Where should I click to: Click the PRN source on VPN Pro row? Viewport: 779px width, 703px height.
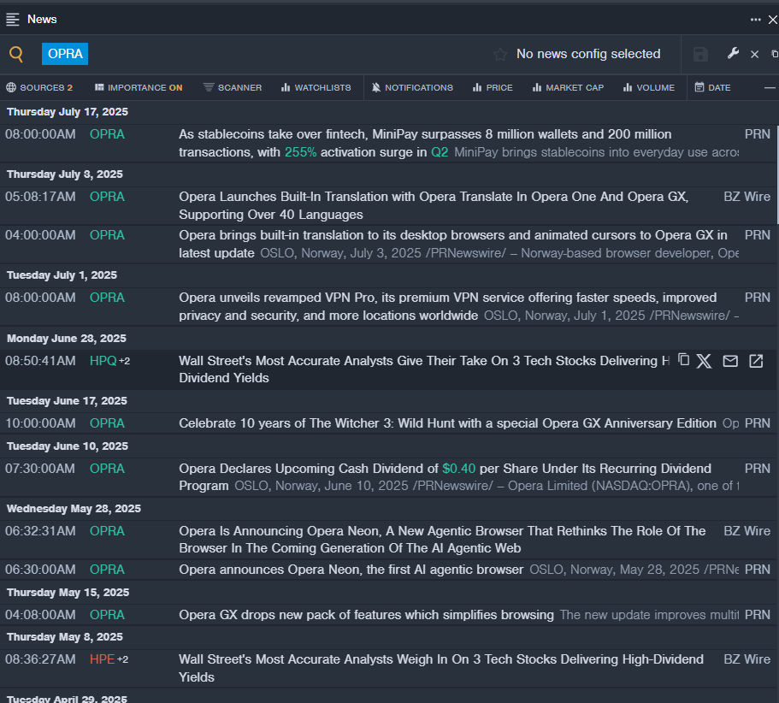757,298
